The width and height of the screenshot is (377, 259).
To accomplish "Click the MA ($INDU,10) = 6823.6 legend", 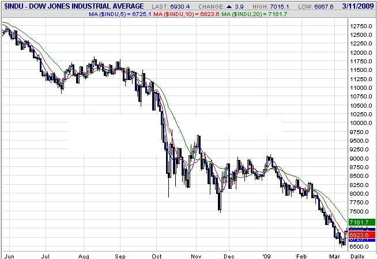I will (x=186, y=14).
